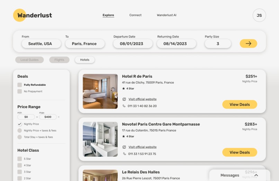View Deals for Novotel Paris Centre

pyautogui.click(x=240, y=152)
